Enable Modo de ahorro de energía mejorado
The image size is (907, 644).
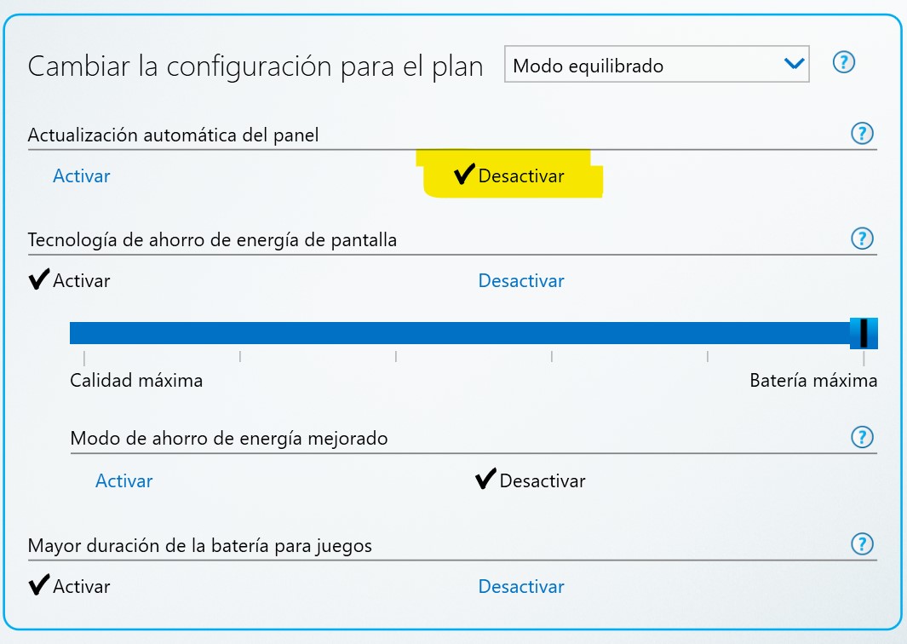tap(123, 480)
